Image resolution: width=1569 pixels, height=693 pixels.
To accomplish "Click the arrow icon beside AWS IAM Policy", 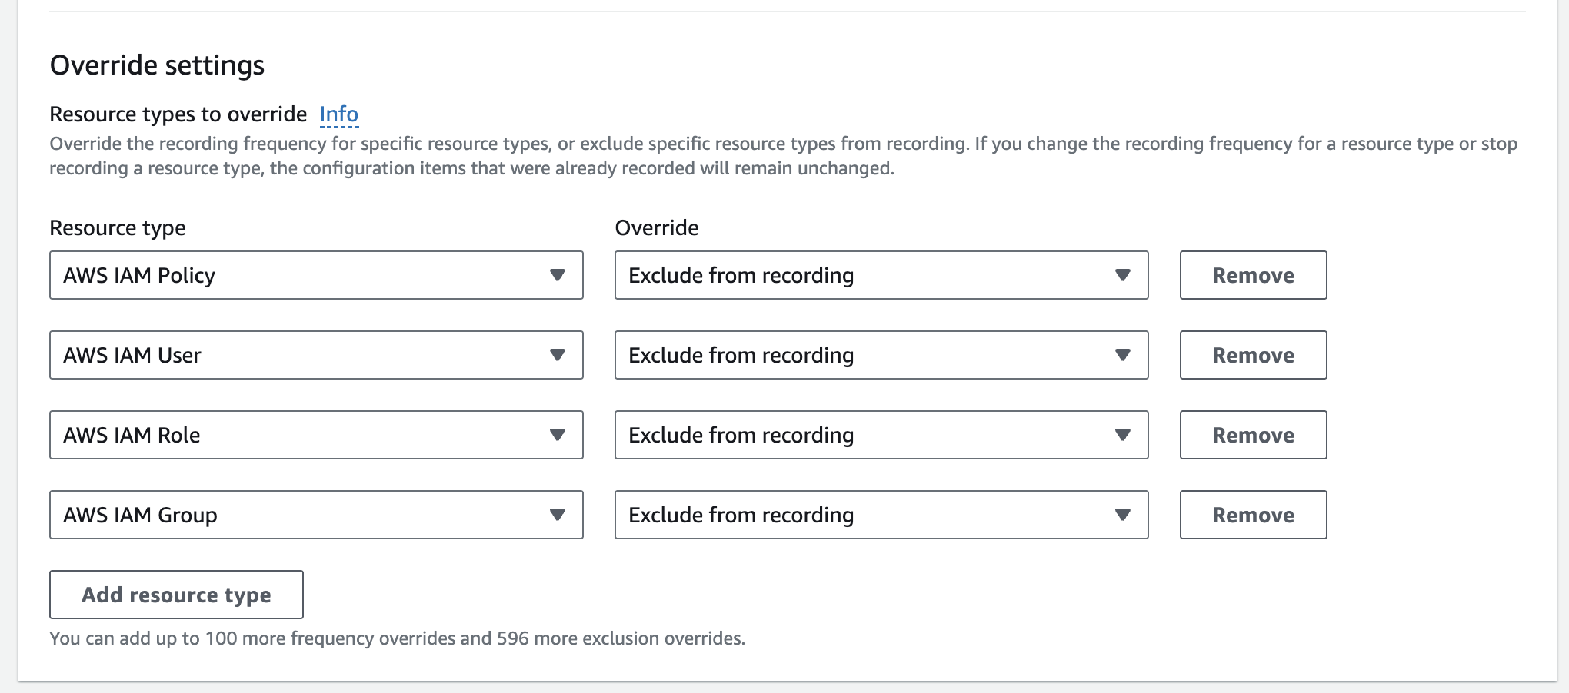I will coord(558,275).
